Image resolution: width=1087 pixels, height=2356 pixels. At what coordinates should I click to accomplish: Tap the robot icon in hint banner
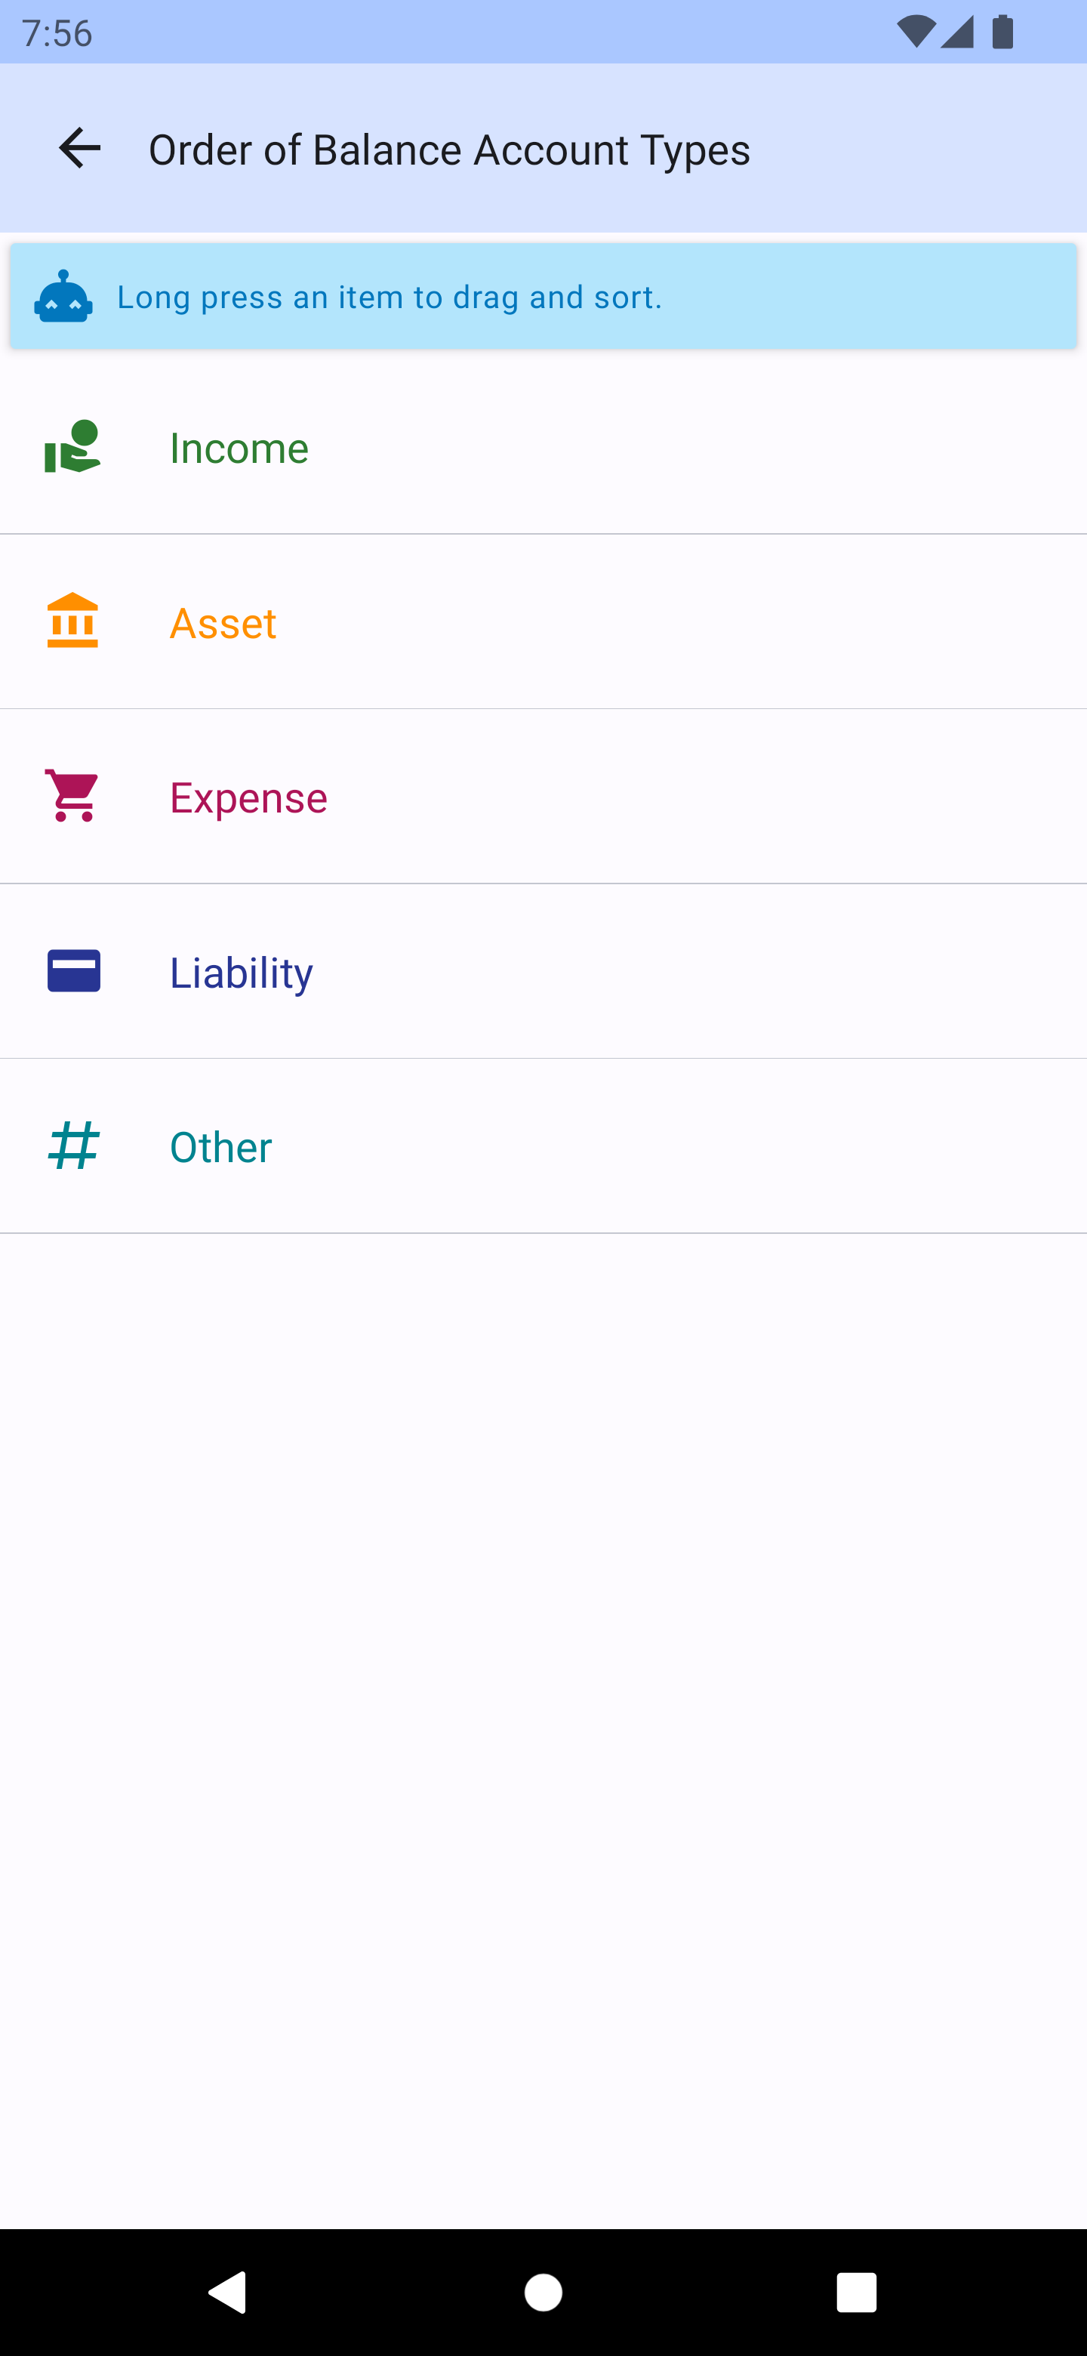(63, 296)
